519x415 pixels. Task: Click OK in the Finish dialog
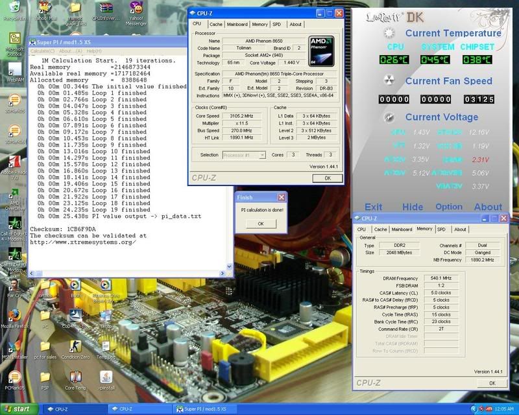tap(260, 223)
